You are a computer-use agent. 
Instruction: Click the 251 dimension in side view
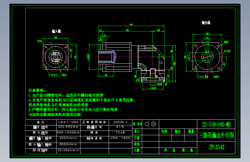point(127,30)
